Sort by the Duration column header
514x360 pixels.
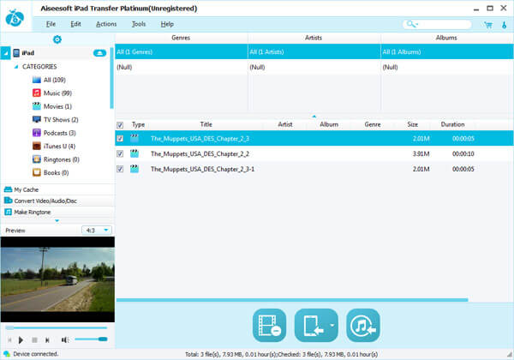452,124
